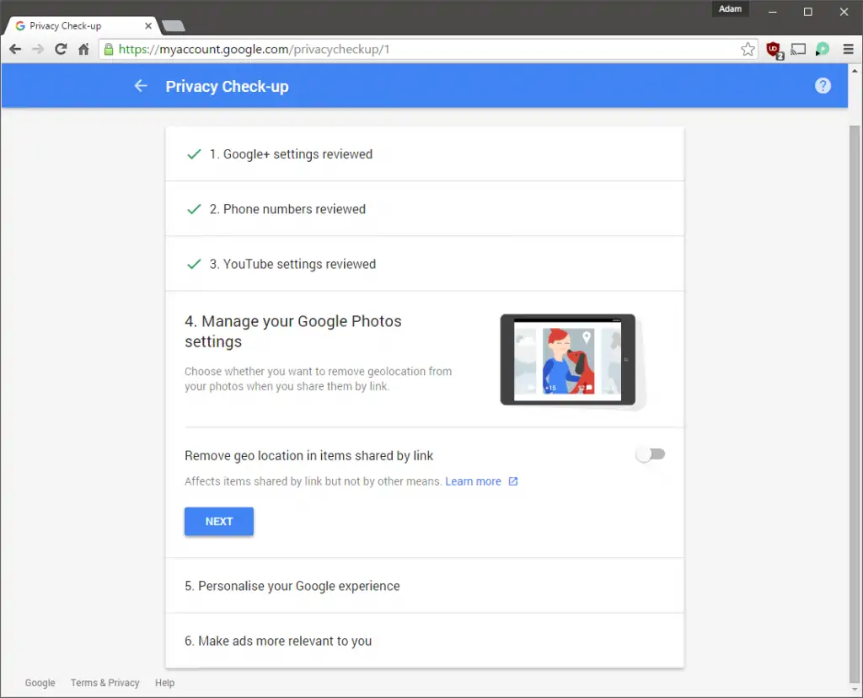Image resolution: width=863 pixels, height=698 pixels.
Task: Expand step 3 YouTube settings reviewed
Action: coord(425,264)
